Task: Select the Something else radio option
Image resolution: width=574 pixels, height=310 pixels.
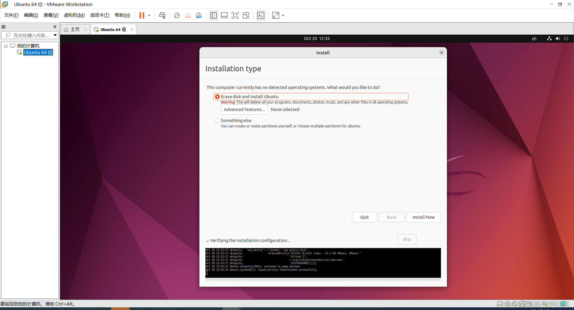Action: 217,121
